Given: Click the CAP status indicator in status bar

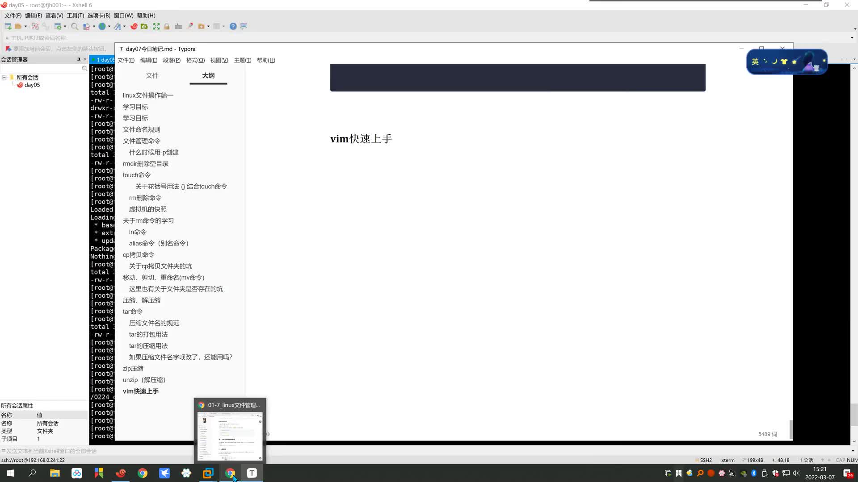Looking at the screenshot, I should (838, 460).
